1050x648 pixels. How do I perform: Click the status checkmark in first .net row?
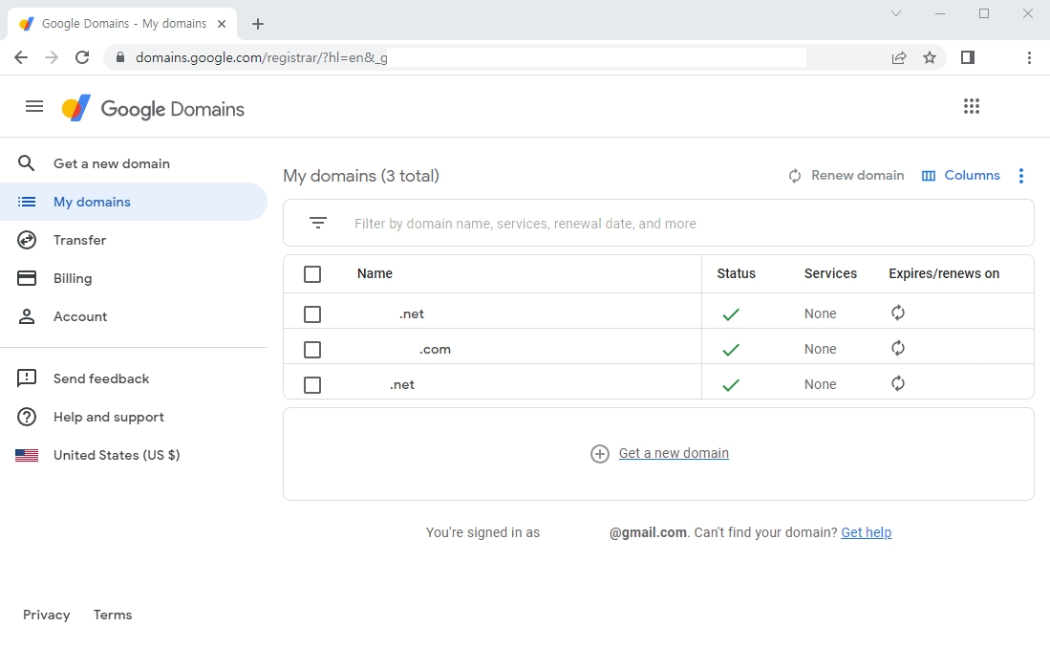731,313
